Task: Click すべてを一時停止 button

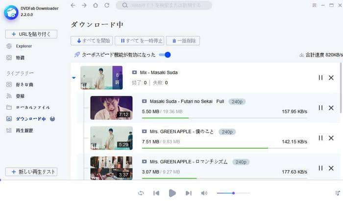Action: (139, 41)
